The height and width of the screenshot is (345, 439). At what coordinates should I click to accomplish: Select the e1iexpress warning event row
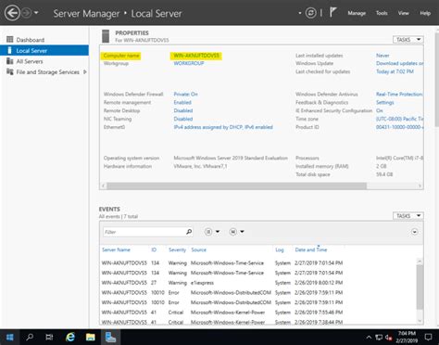tap(258, 283)
